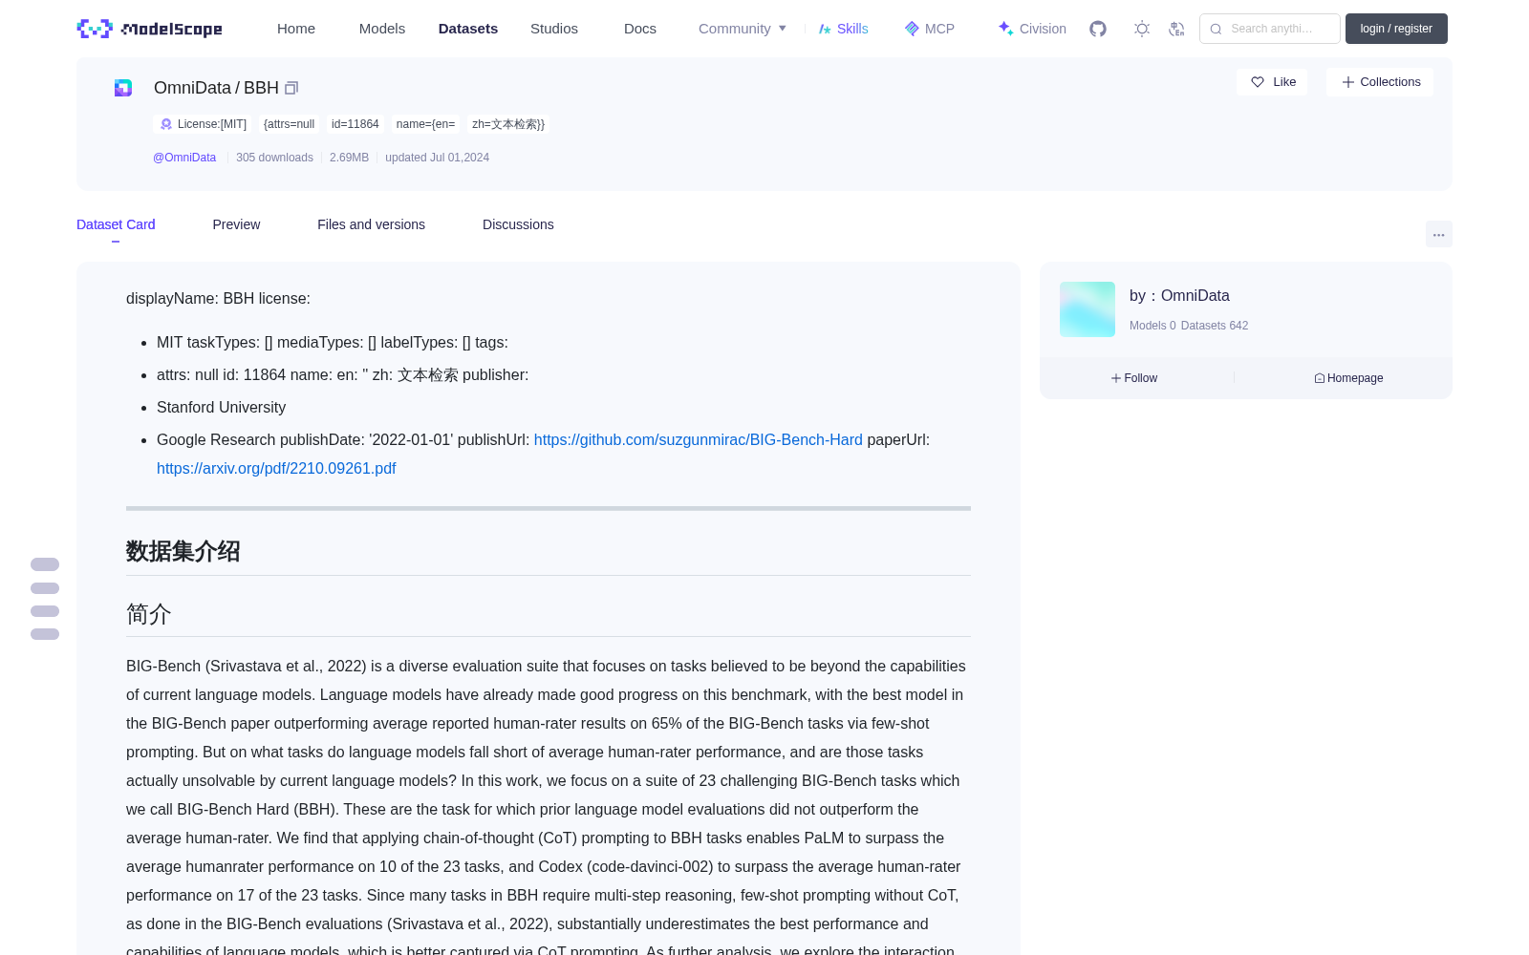The image size is (1529, 955).
Task: Click the 数据集介绍 heading
Action: coord(183,552)
